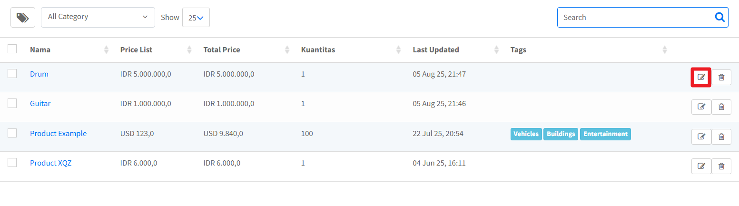Expand the Show 25 entries dropdown

(x=196, y=18)
